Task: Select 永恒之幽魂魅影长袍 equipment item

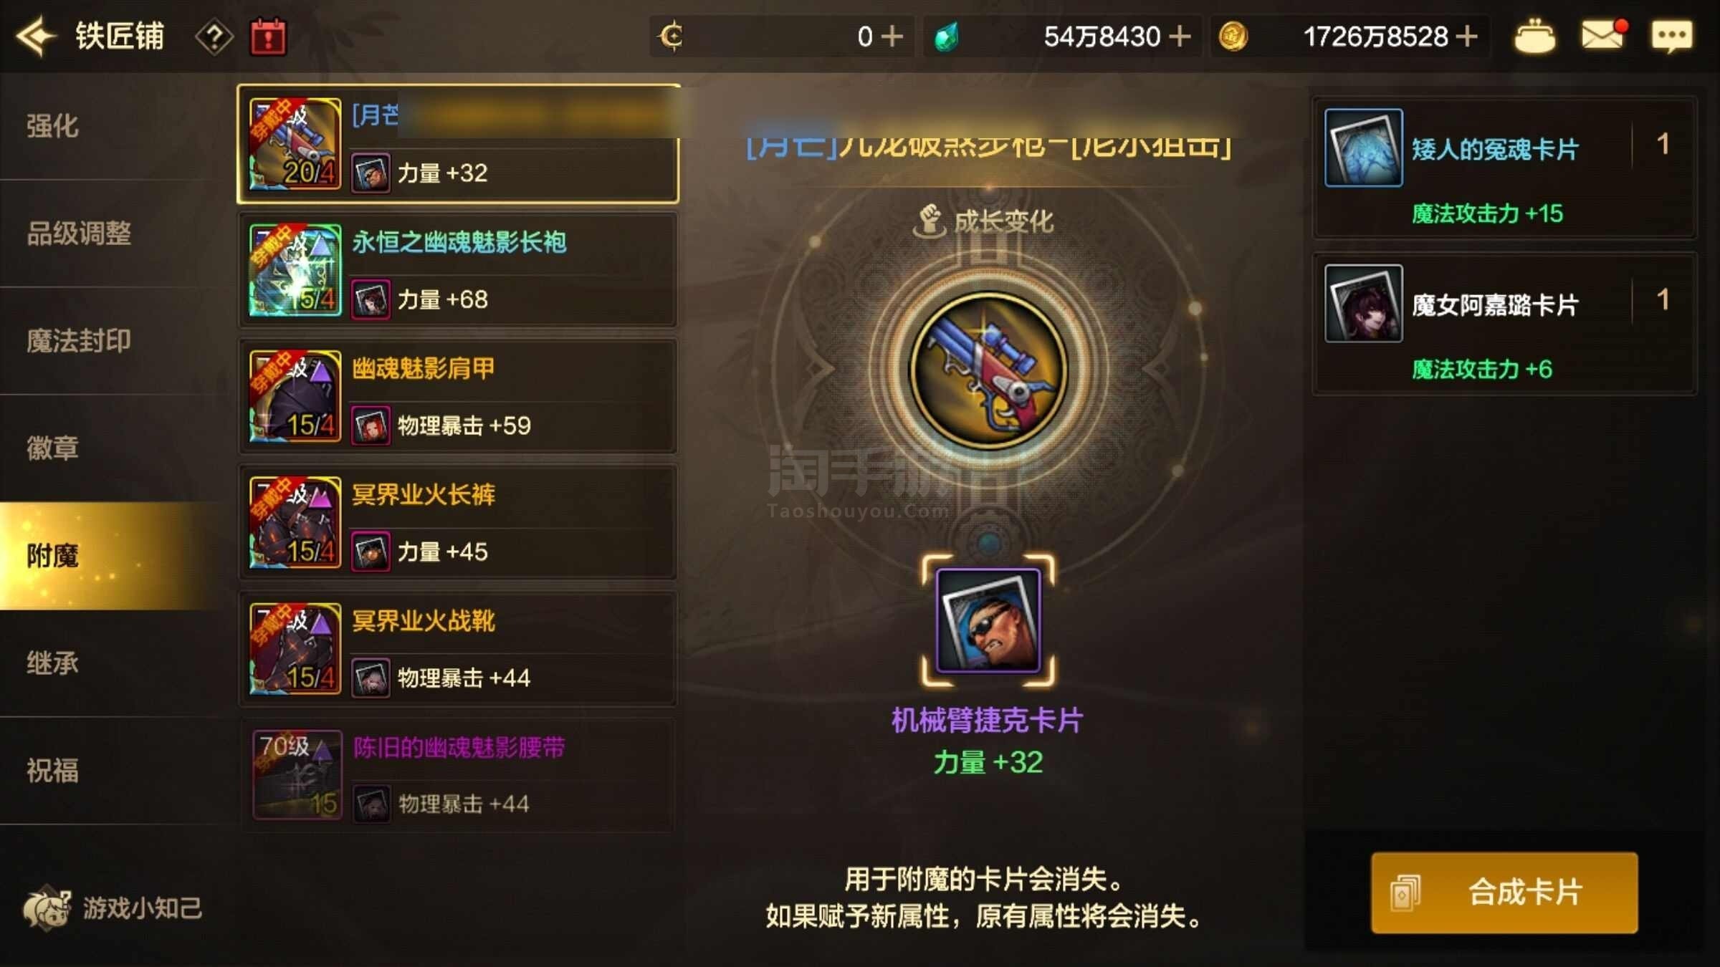Action: point(458,270)
